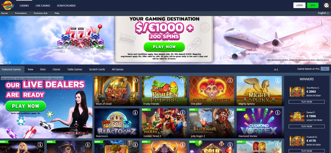Open the A-Z sorting option

276,69
